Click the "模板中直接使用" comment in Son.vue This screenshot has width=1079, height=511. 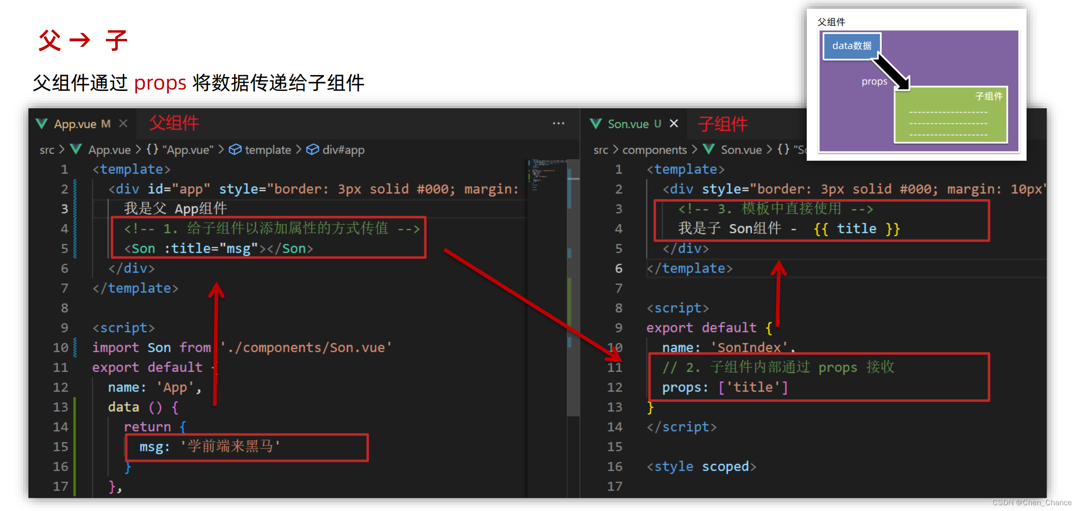coord(775,209)
